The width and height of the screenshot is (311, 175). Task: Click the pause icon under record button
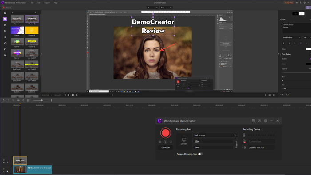(x=160, y=142)
